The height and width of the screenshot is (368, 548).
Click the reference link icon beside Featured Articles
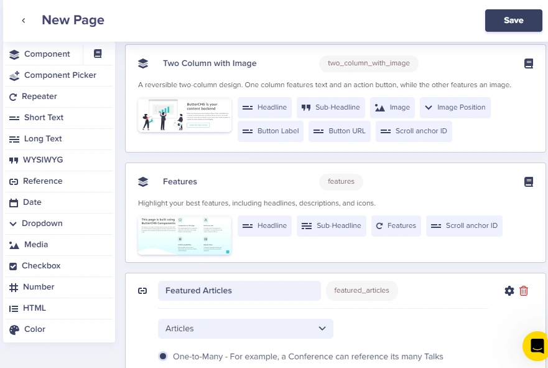click(142, 291)
